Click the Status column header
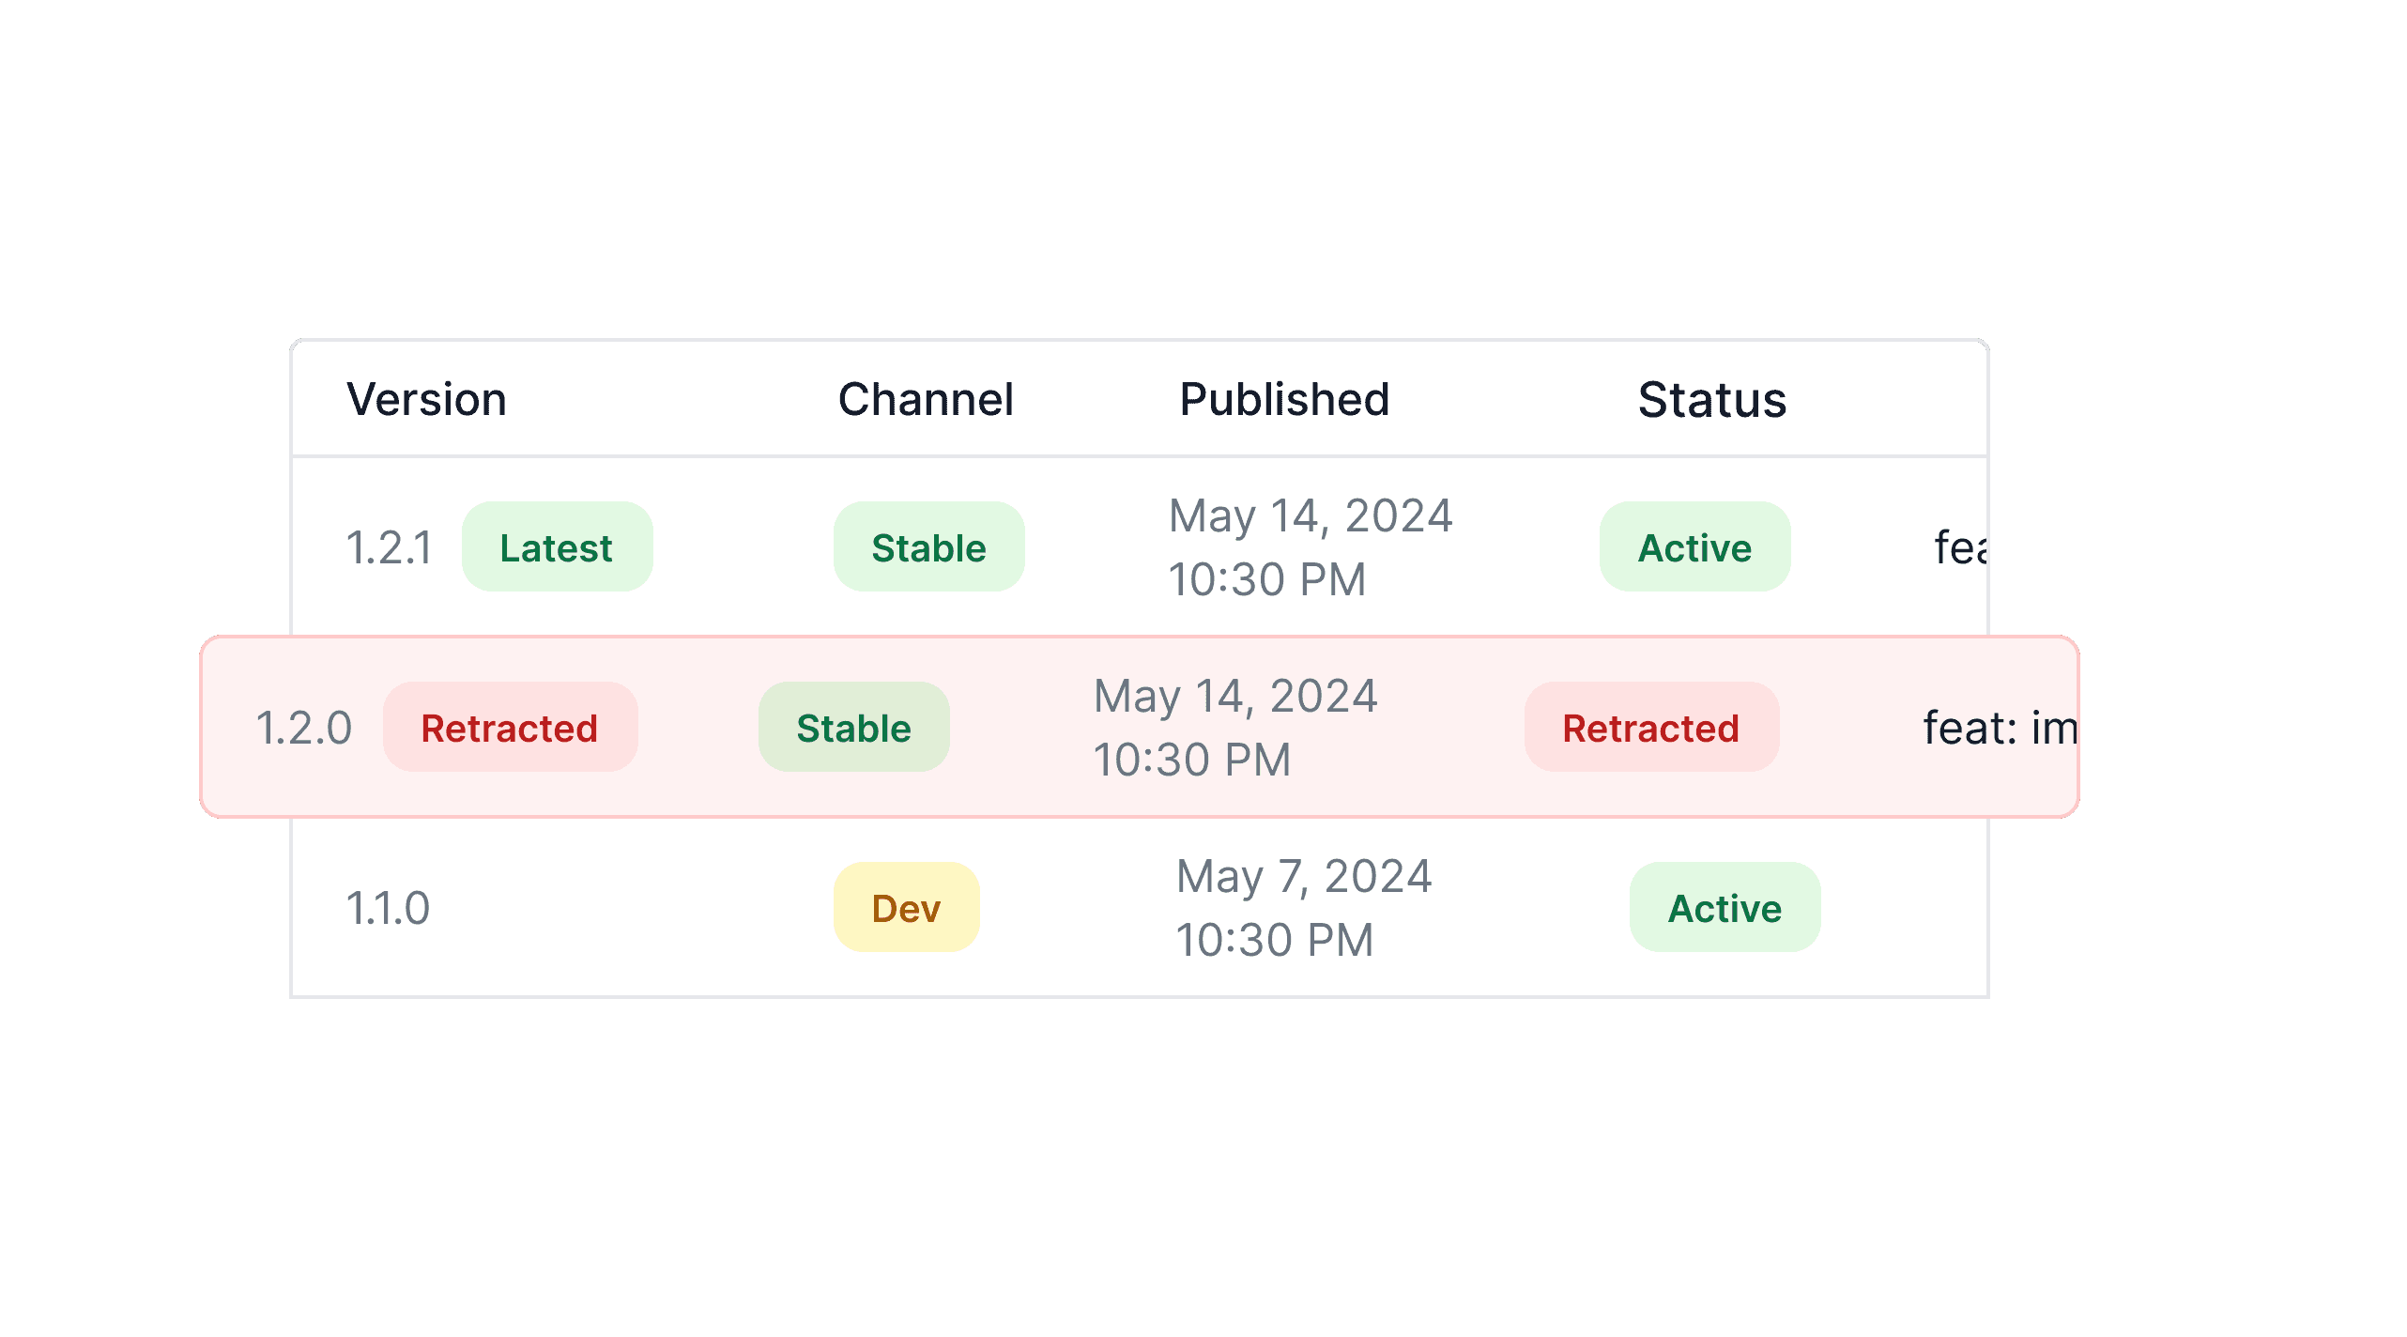This screenshot has height=1337, width=2407. tap(1712, 400)
